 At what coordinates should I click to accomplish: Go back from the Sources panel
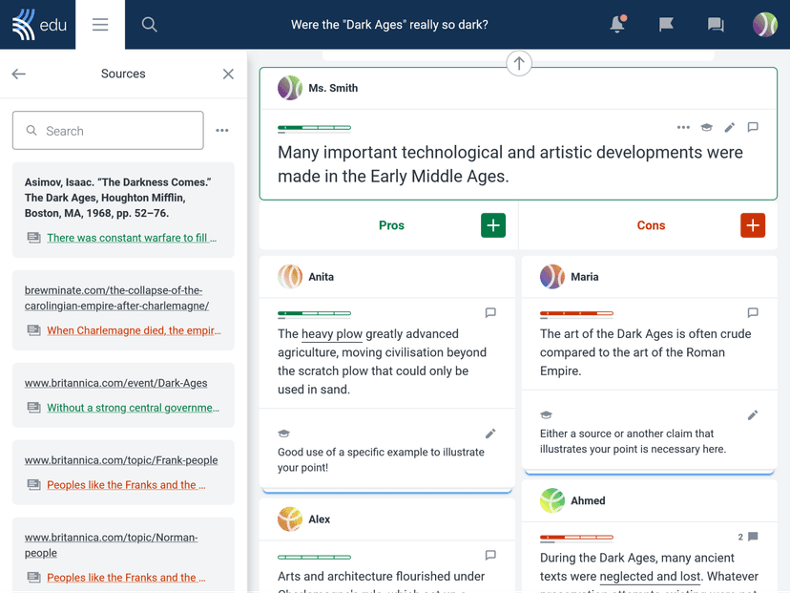19,74
